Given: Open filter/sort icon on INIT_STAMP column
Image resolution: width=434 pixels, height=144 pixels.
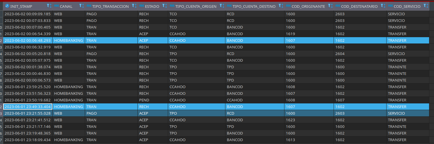Looking at the screenshot, I should [49, 6].
